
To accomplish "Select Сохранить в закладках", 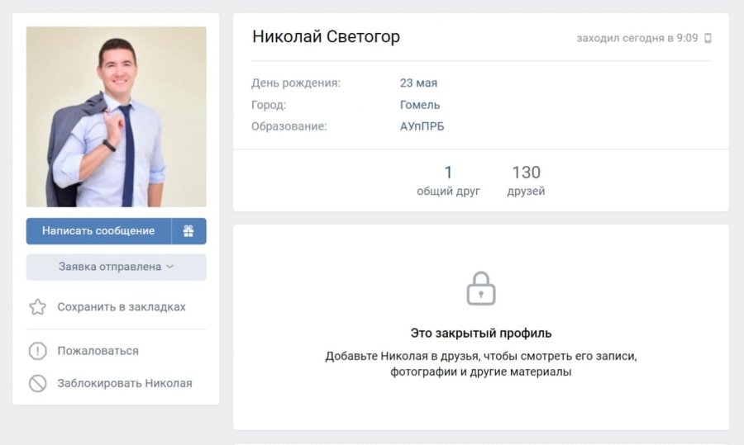I will tap(122, 307).
